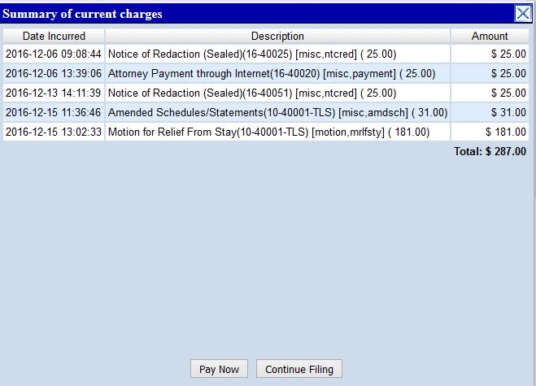The image size is (536, 386).
Task: Select date 2016-12-06 13:39:06
Action: pos(54,73)
